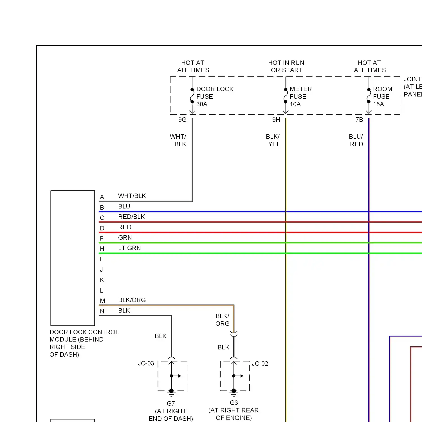The height and width of the screenshot is (422, 422).
Task: Click the JC-02 joint connector label
Action: pyautogui.click(x=260, y=363)
